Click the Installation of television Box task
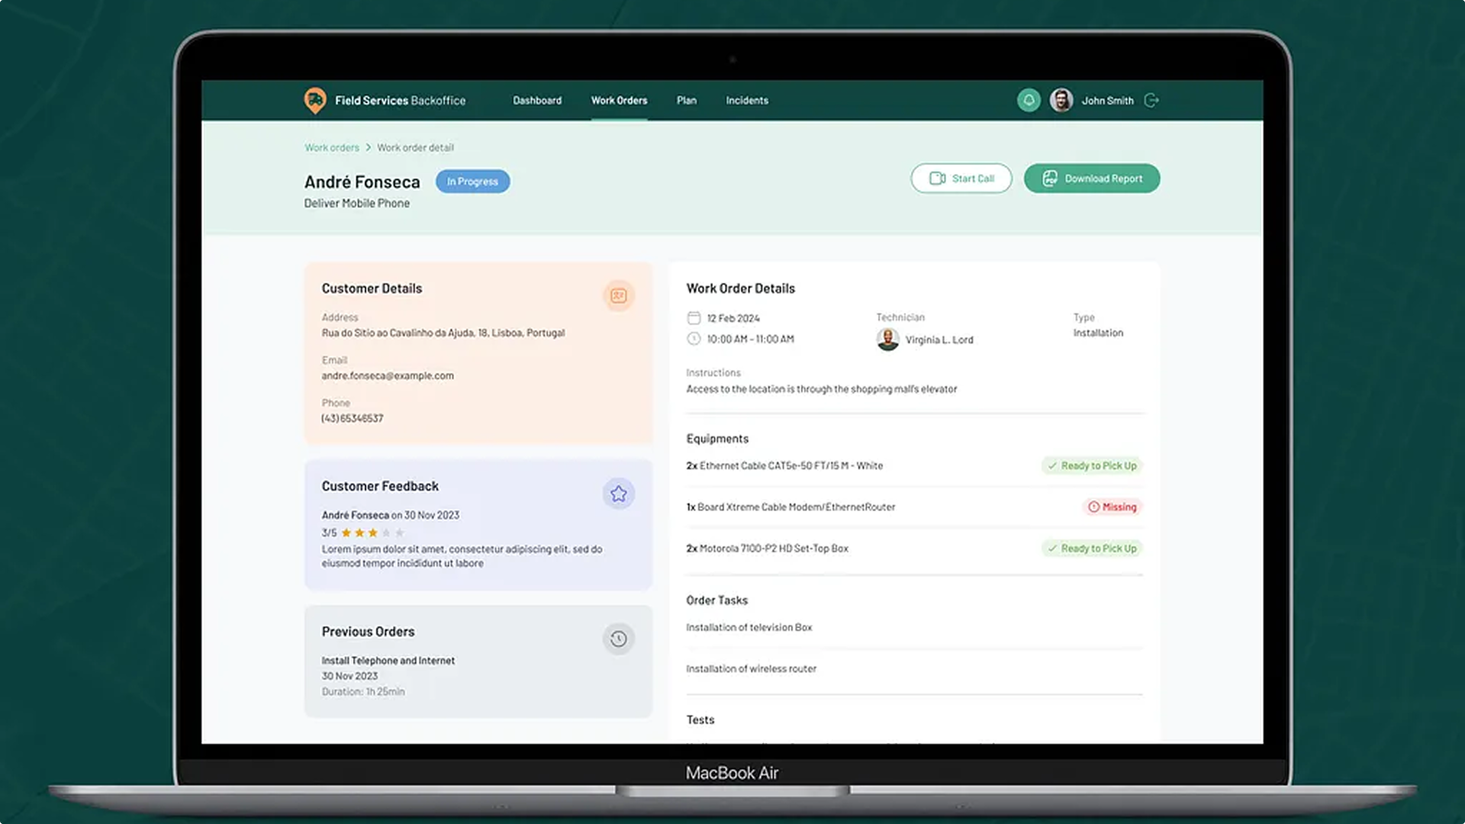The width and height of the screenshot is (1465, 824). click(x=749, y=627)
